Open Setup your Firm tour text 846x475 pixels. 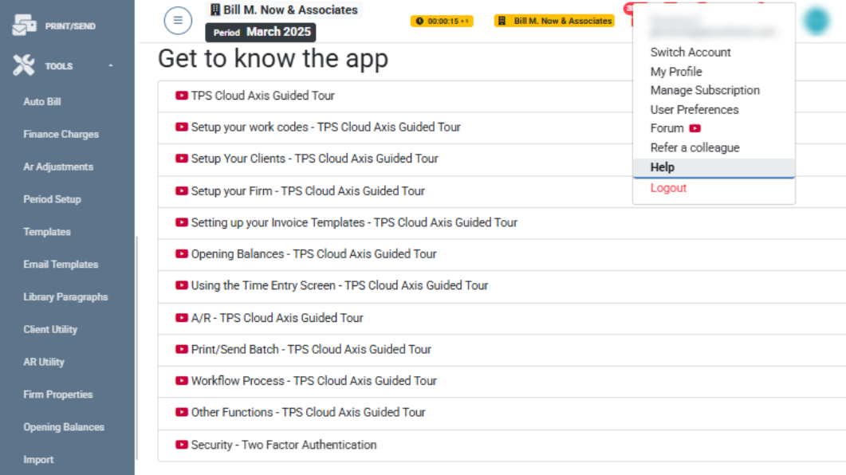pos(308,190)
